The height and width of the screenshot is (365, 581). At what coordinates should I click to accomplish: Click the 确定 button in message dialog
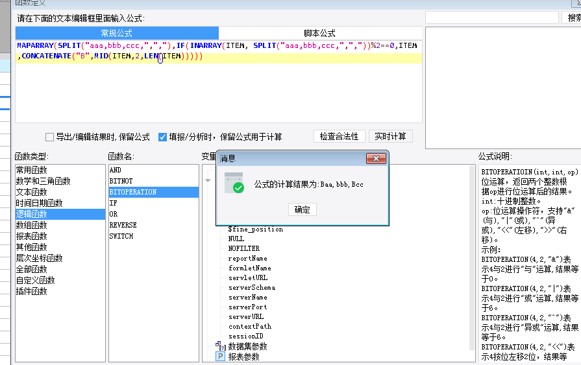coord(302,209)
